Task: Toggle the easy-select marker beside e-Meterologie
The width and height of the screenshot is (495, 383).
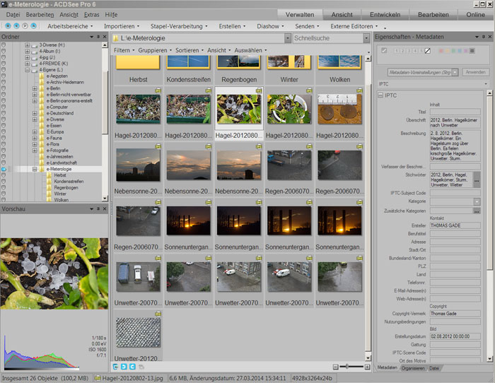Action: point(4,170)
